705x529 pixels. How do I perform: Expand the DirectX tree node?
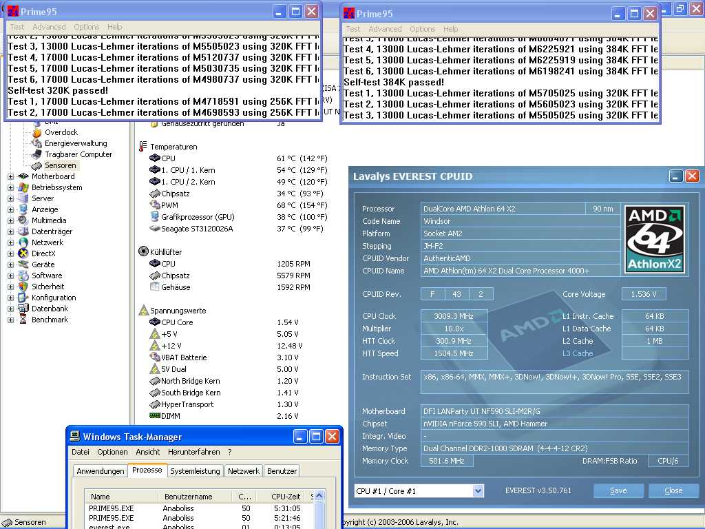[11, 253]
